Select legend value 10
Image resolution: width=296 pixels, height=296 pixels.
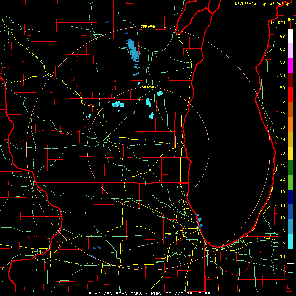tap(283, 218)
